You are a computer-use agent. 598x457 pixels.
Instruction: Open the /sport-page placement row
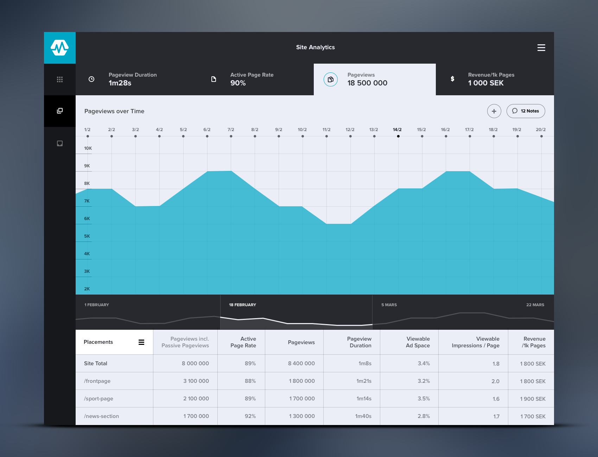98,399
